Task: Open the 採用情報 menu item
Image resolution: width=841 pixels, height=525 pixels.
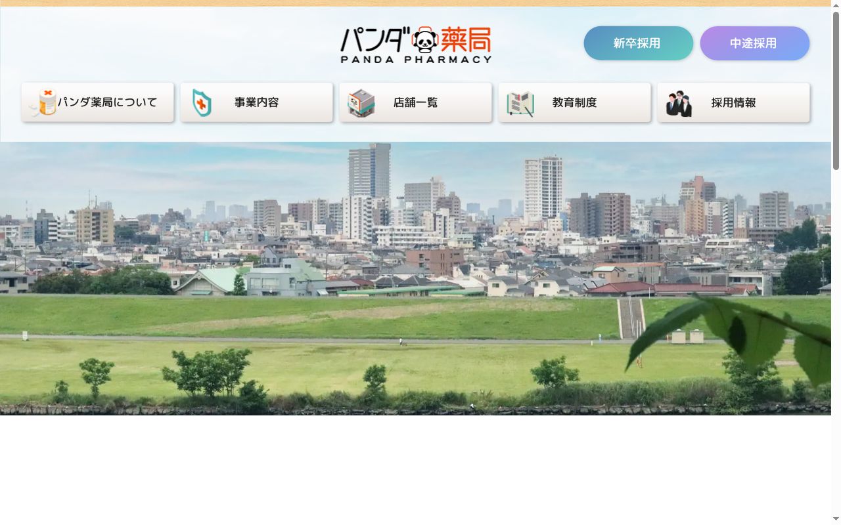Action: (734, 102)
